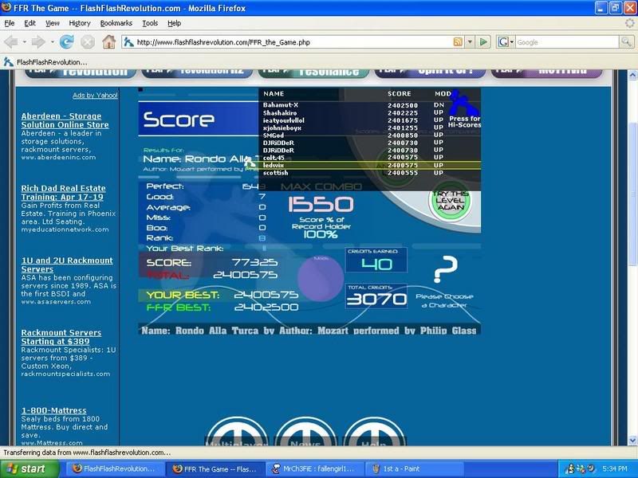638x478 pixels.
Task: Reload the page with the refresh icon
Action: 66,42
